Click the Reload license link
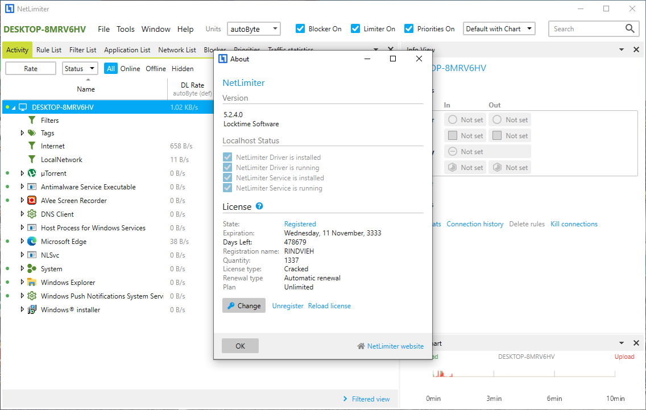 tap(329, 306)
